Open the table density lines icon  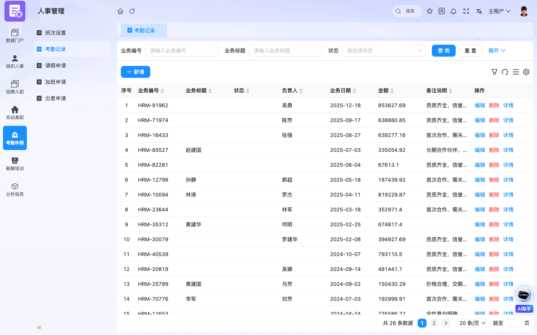click(x=516, y=72)
